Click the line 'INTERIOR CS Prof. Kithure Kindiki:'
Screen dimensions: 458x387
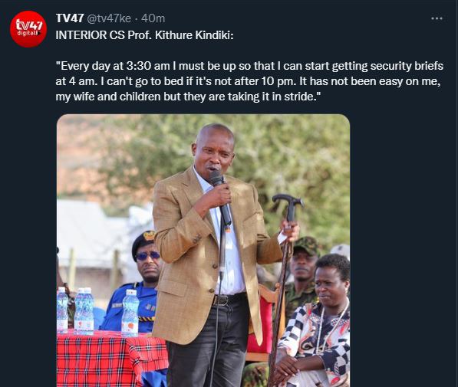(x=144, y=35)
